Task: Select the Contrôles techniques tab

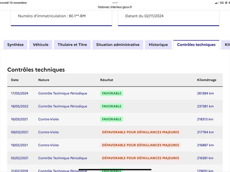Action: click(196, 45)
